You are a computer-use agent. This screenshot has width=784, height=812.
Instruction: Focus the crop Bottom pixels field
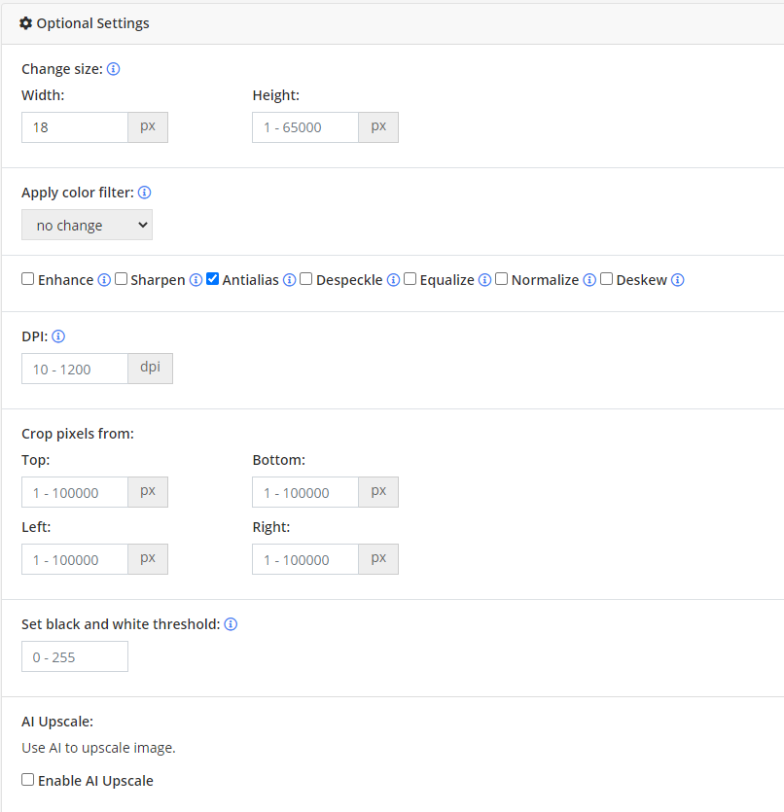coord(305,492)
